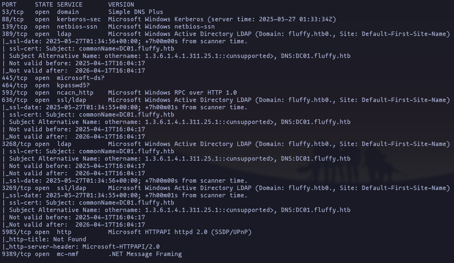The height and width of the screenshot is (263, 454).
Task: Select the 636/tcp port entry
Action: (15, 100)
